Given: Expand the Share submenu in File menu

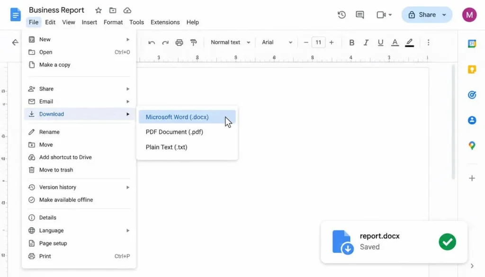Looking at the screenshot, I should [x=128, y=89].
